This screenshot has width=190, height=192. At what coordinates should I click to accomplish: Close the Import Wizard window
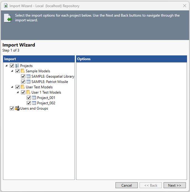(x=185, y=5)
